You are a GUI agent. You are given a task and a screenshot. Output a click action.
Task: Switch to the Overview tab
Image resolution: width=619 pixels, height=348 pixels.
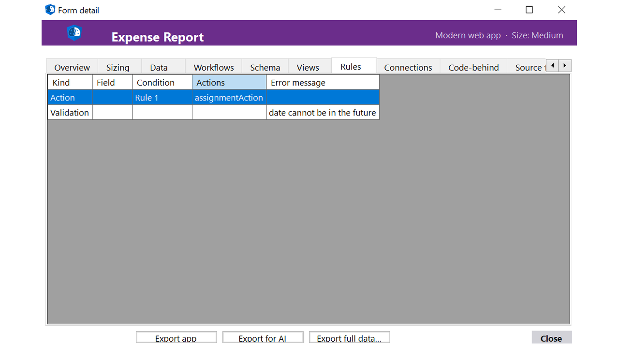(72, 67)
